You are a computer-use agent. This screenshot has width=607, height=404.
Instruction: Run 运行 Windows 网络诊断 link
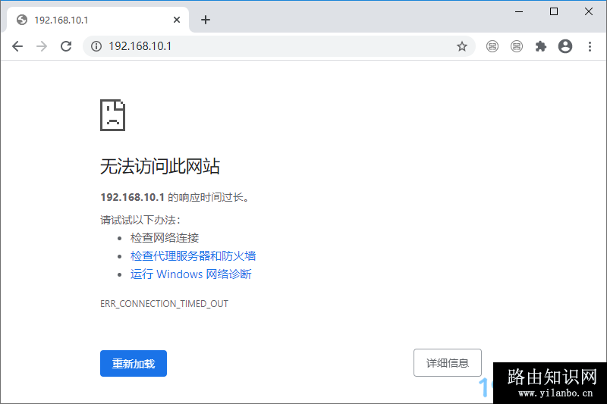pyautogui.click(x=191, y=274)
